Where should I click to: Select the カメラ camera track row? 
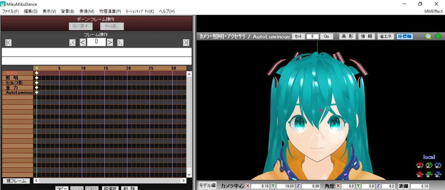pyautogui.click(x=17, y=73)
